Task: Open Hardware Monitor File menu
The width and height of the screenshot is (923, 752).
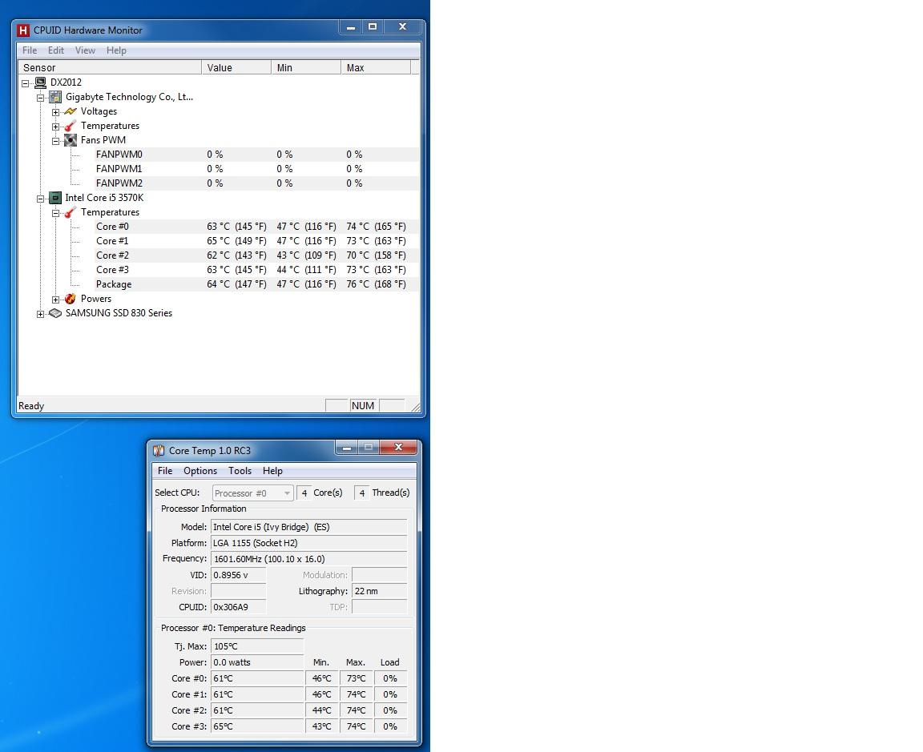Action: click(30, 50)
